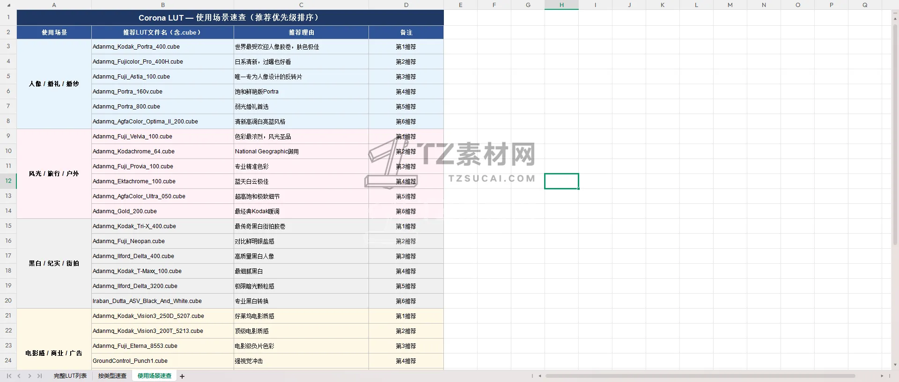Click the 备注 header cell
The height and width of the screenshot is (382, 899).
406,32
